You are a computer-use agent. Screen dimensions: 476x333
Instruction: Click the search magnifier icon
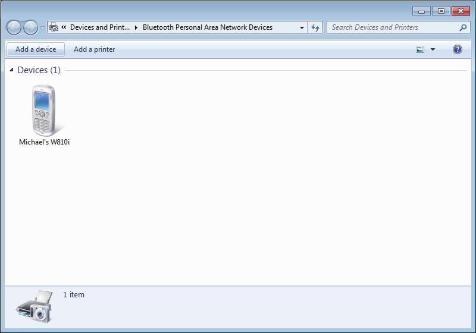[x=463, y=27]
